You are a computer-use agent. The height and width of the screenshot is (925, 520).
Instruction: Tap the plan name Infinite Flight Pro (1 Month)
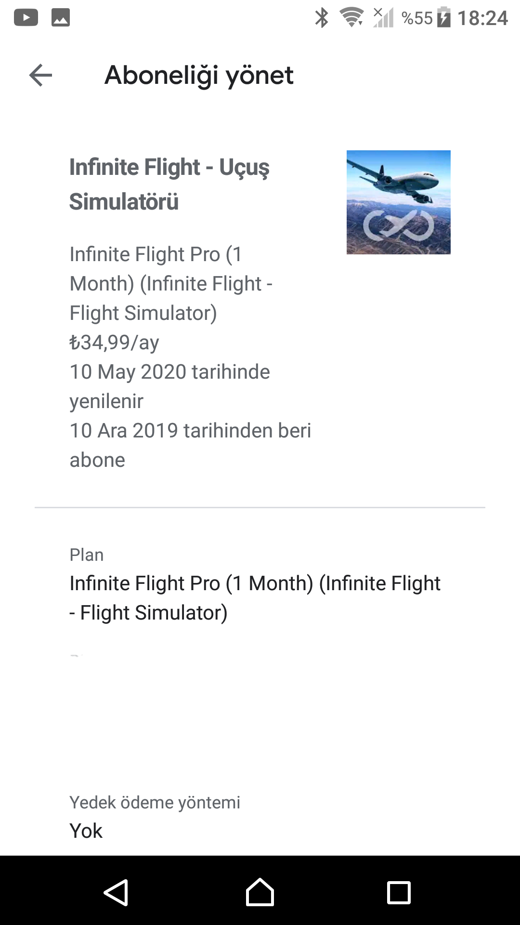click(x=255, y=597)
